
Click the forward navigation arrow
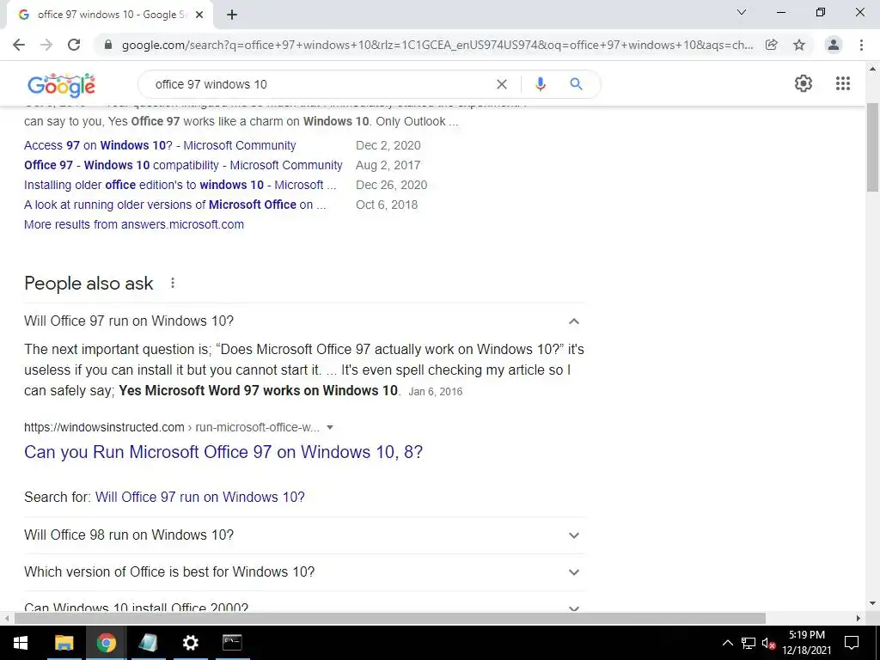(46, 45)
